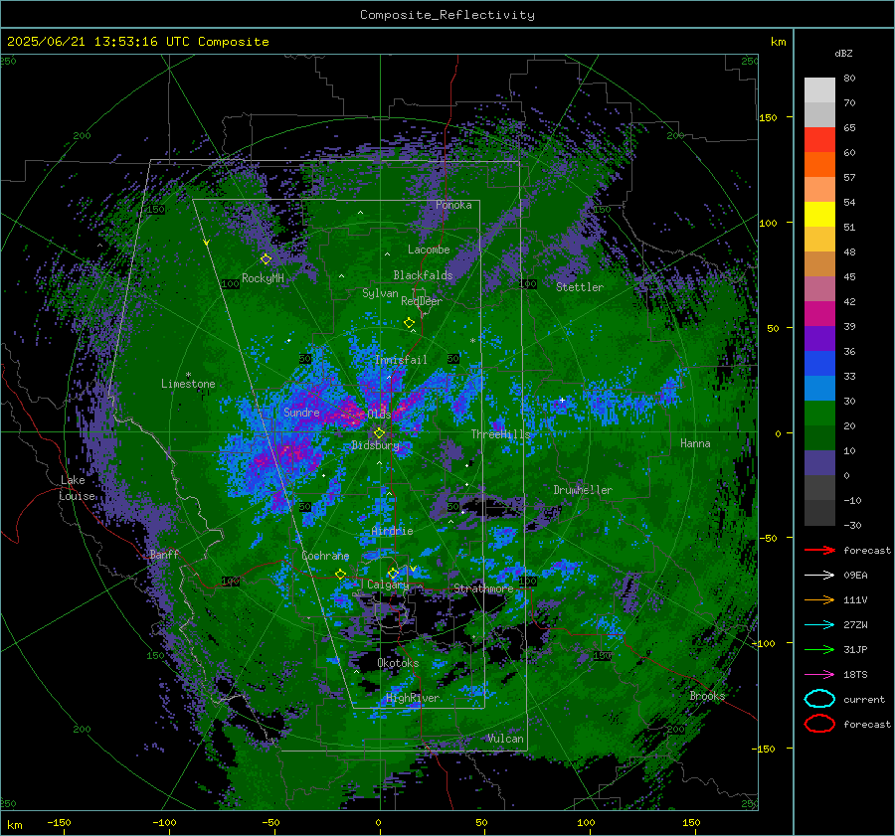Click the Calgary city label
Viewport: 895px width, 836px height.
[x=388, y=585]
